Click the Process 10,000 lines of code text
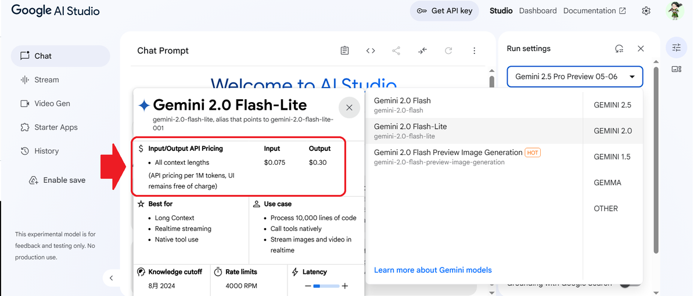Screen dimensions: 697x296 coord(314,218)
